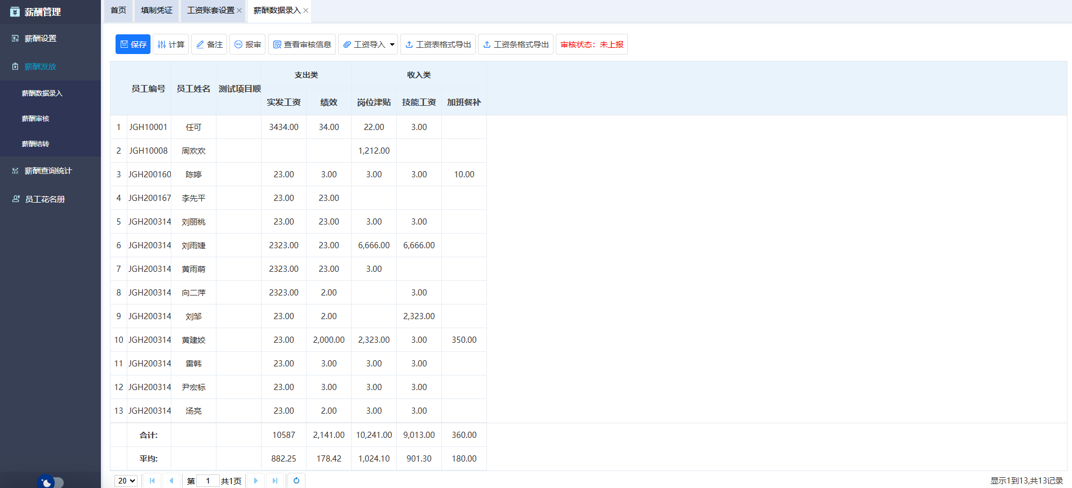The width and height of the screenshot is (1072, 488).
Task: Click the 薪酬管理 logo icon
Action: (15, 12)
